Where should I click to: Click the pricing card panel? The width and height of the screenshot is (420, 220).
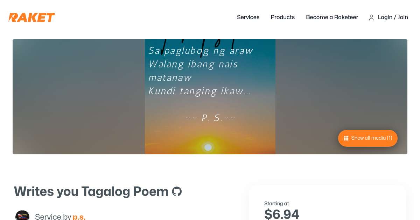328,203
